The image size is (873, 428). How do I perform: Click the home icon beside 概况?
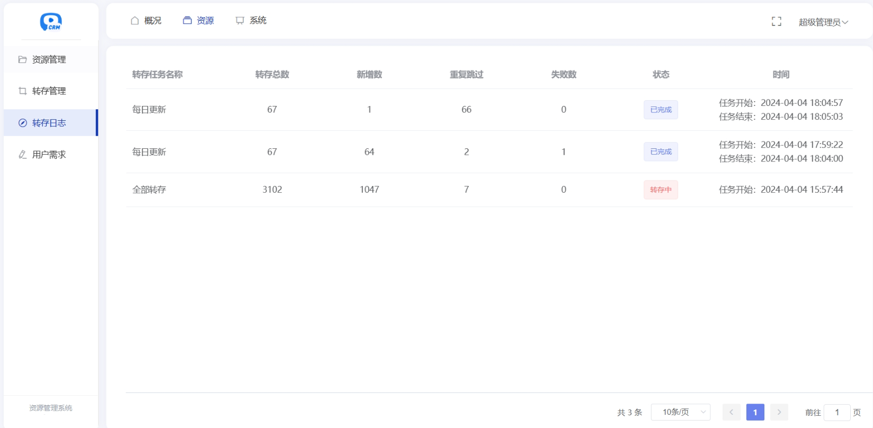[135, 21]
